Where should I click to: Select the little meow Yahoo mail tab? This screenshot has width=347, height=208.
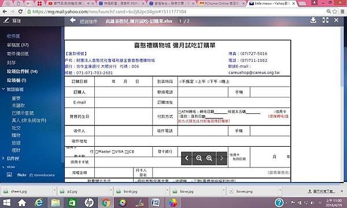pyautogui.click(x=272, y=3)
